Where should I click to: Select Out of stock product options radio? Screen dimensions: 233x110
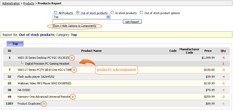(x=141, y=12)
